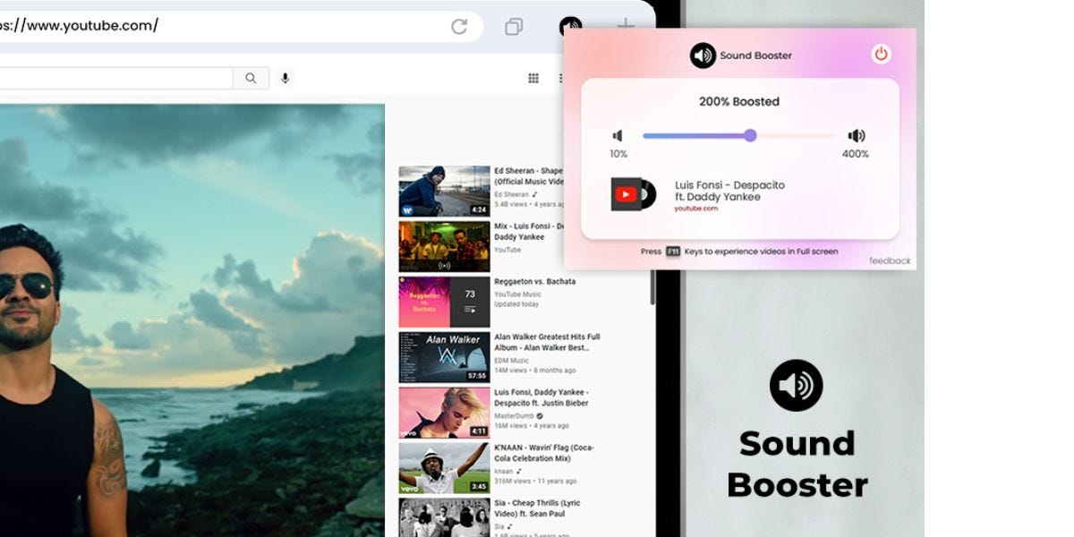1074x537 pixels.
Task: Click the search magnifier in the search bar
Action: click(251, 78)
